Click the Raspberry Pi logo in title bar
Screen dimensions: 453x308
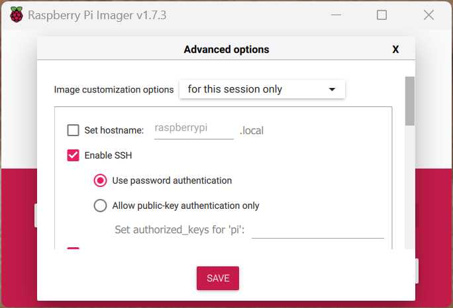tap(16, 15)
